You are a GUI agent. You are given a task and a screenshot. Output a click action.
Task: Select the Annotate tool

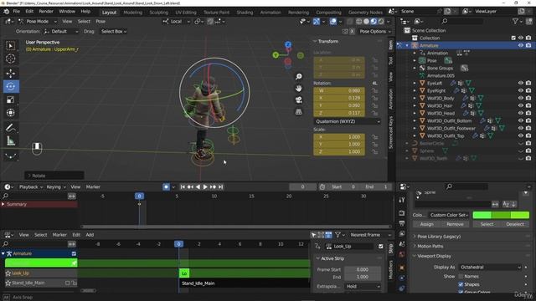[x=11, y=128]
